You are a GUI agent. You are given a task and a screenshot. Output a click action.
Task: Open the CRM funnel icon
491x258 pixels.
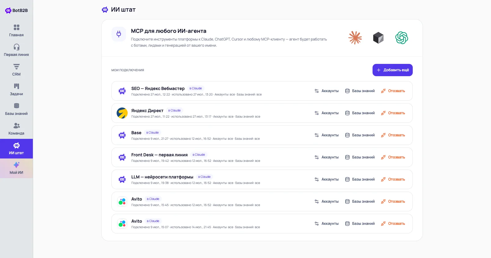click(16, 67)
